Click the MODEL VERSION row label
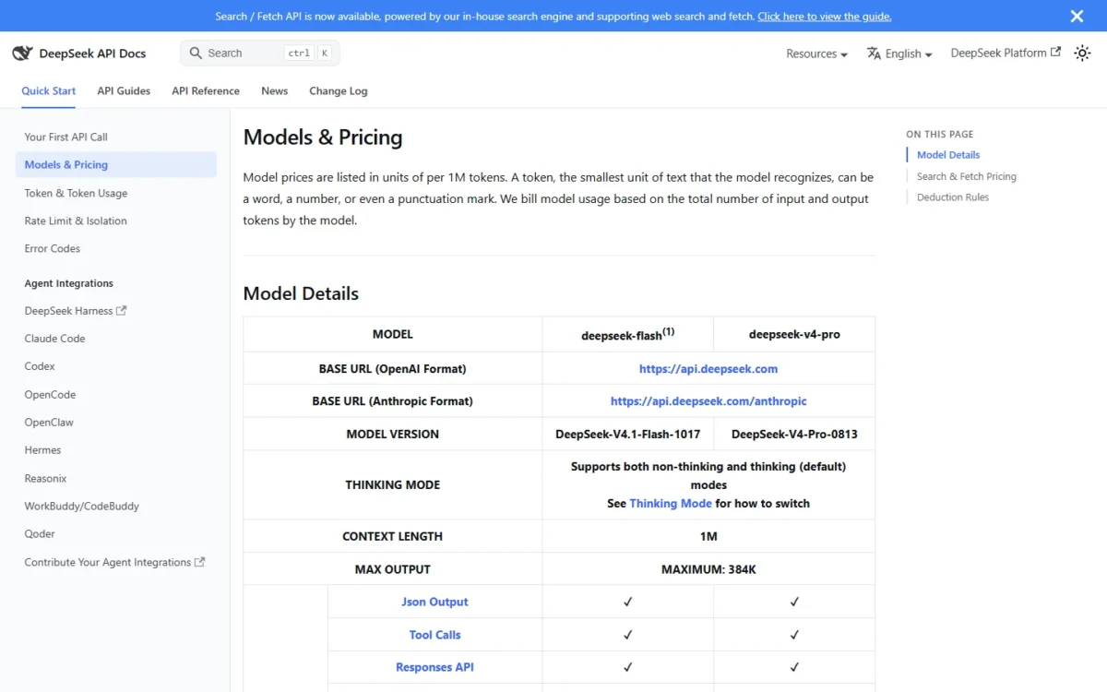Screen dimensions: 1107x692 pos(393,434)
